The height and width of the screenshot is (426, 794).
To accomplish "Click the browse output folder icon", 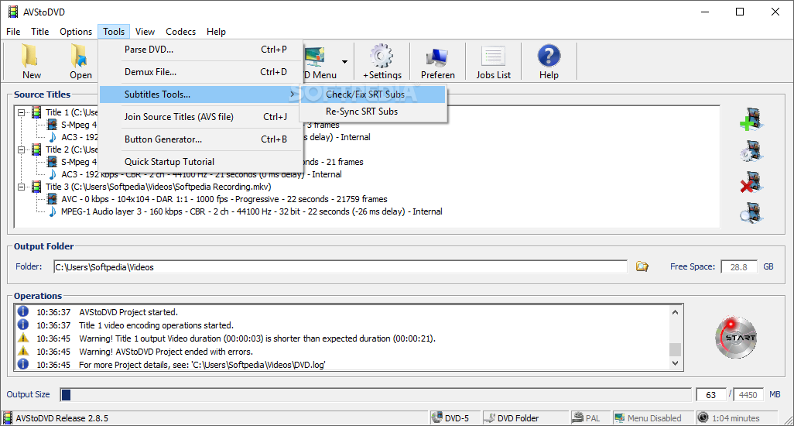I will point(642,266).
